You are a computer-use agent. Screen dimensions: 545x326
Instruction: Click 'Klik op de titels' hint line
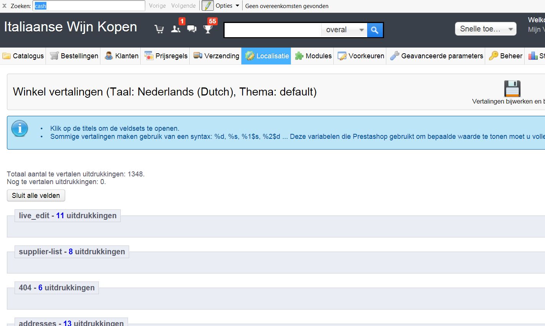(115, 128)
